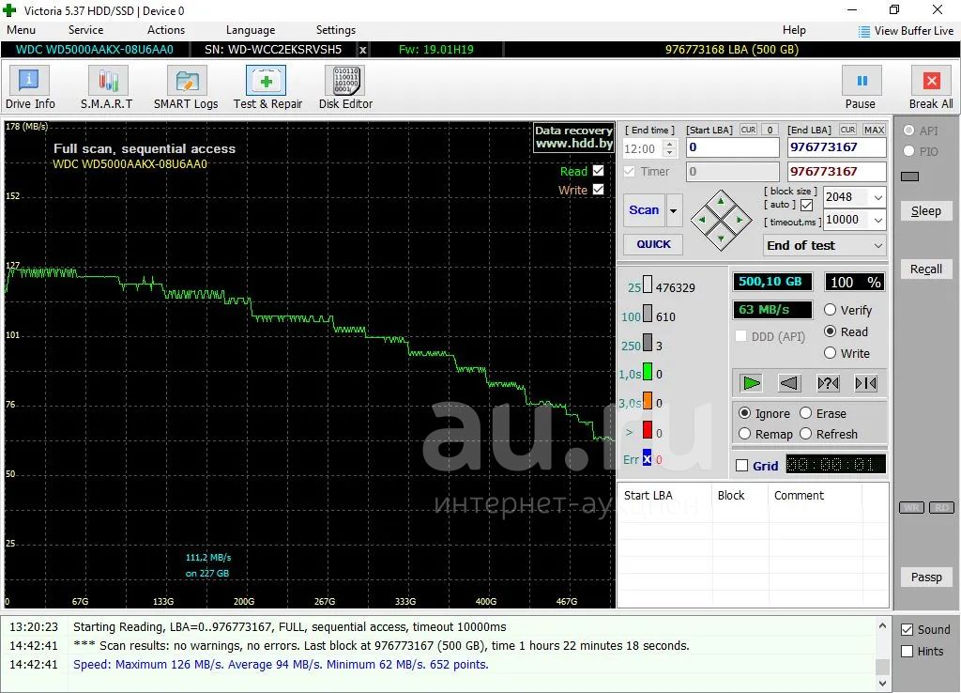Select the Verify radio button
This screenshot has width=961, height=693.
coord(831,310)
